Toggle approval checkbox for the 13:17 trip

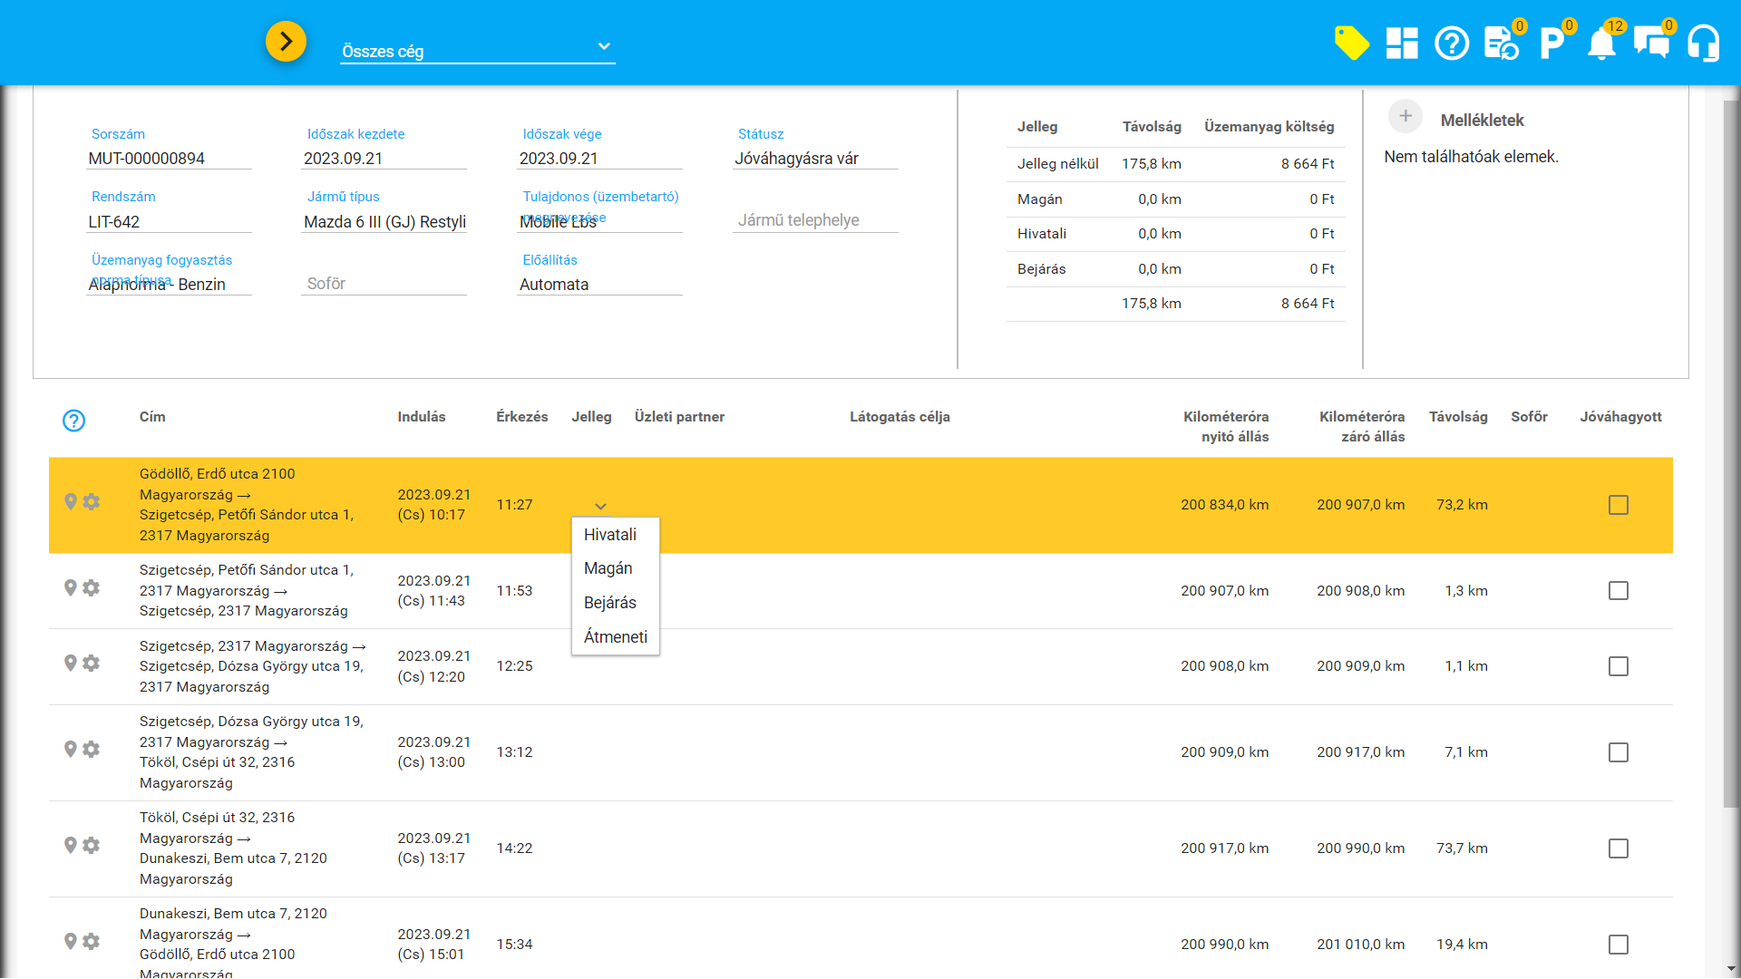click(x=1619, y=848)
